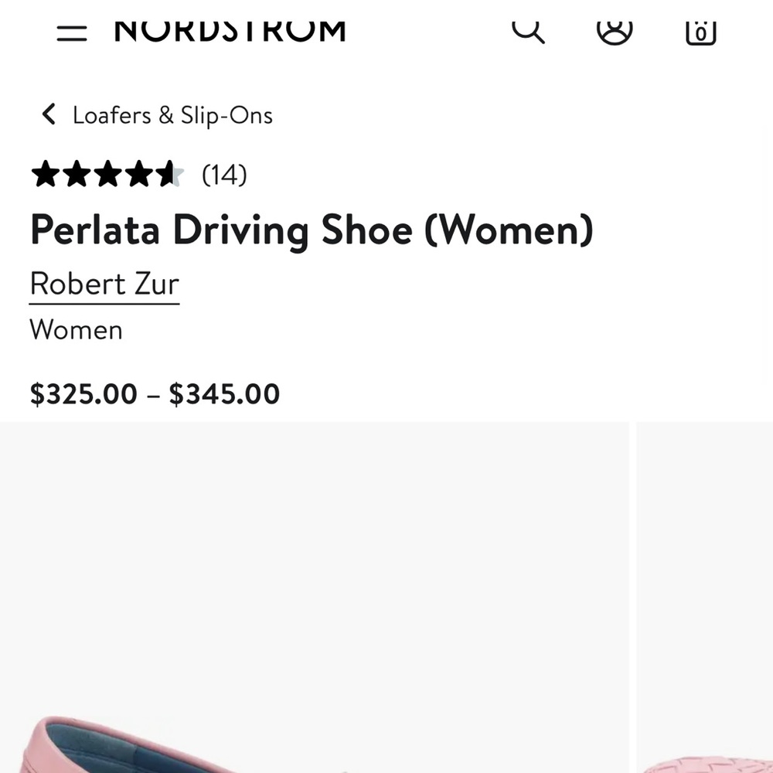The height and width of the screenshot is (773, 773).
Task: Click the Perlata Driving Shoe title
Action: pos(312,230)
